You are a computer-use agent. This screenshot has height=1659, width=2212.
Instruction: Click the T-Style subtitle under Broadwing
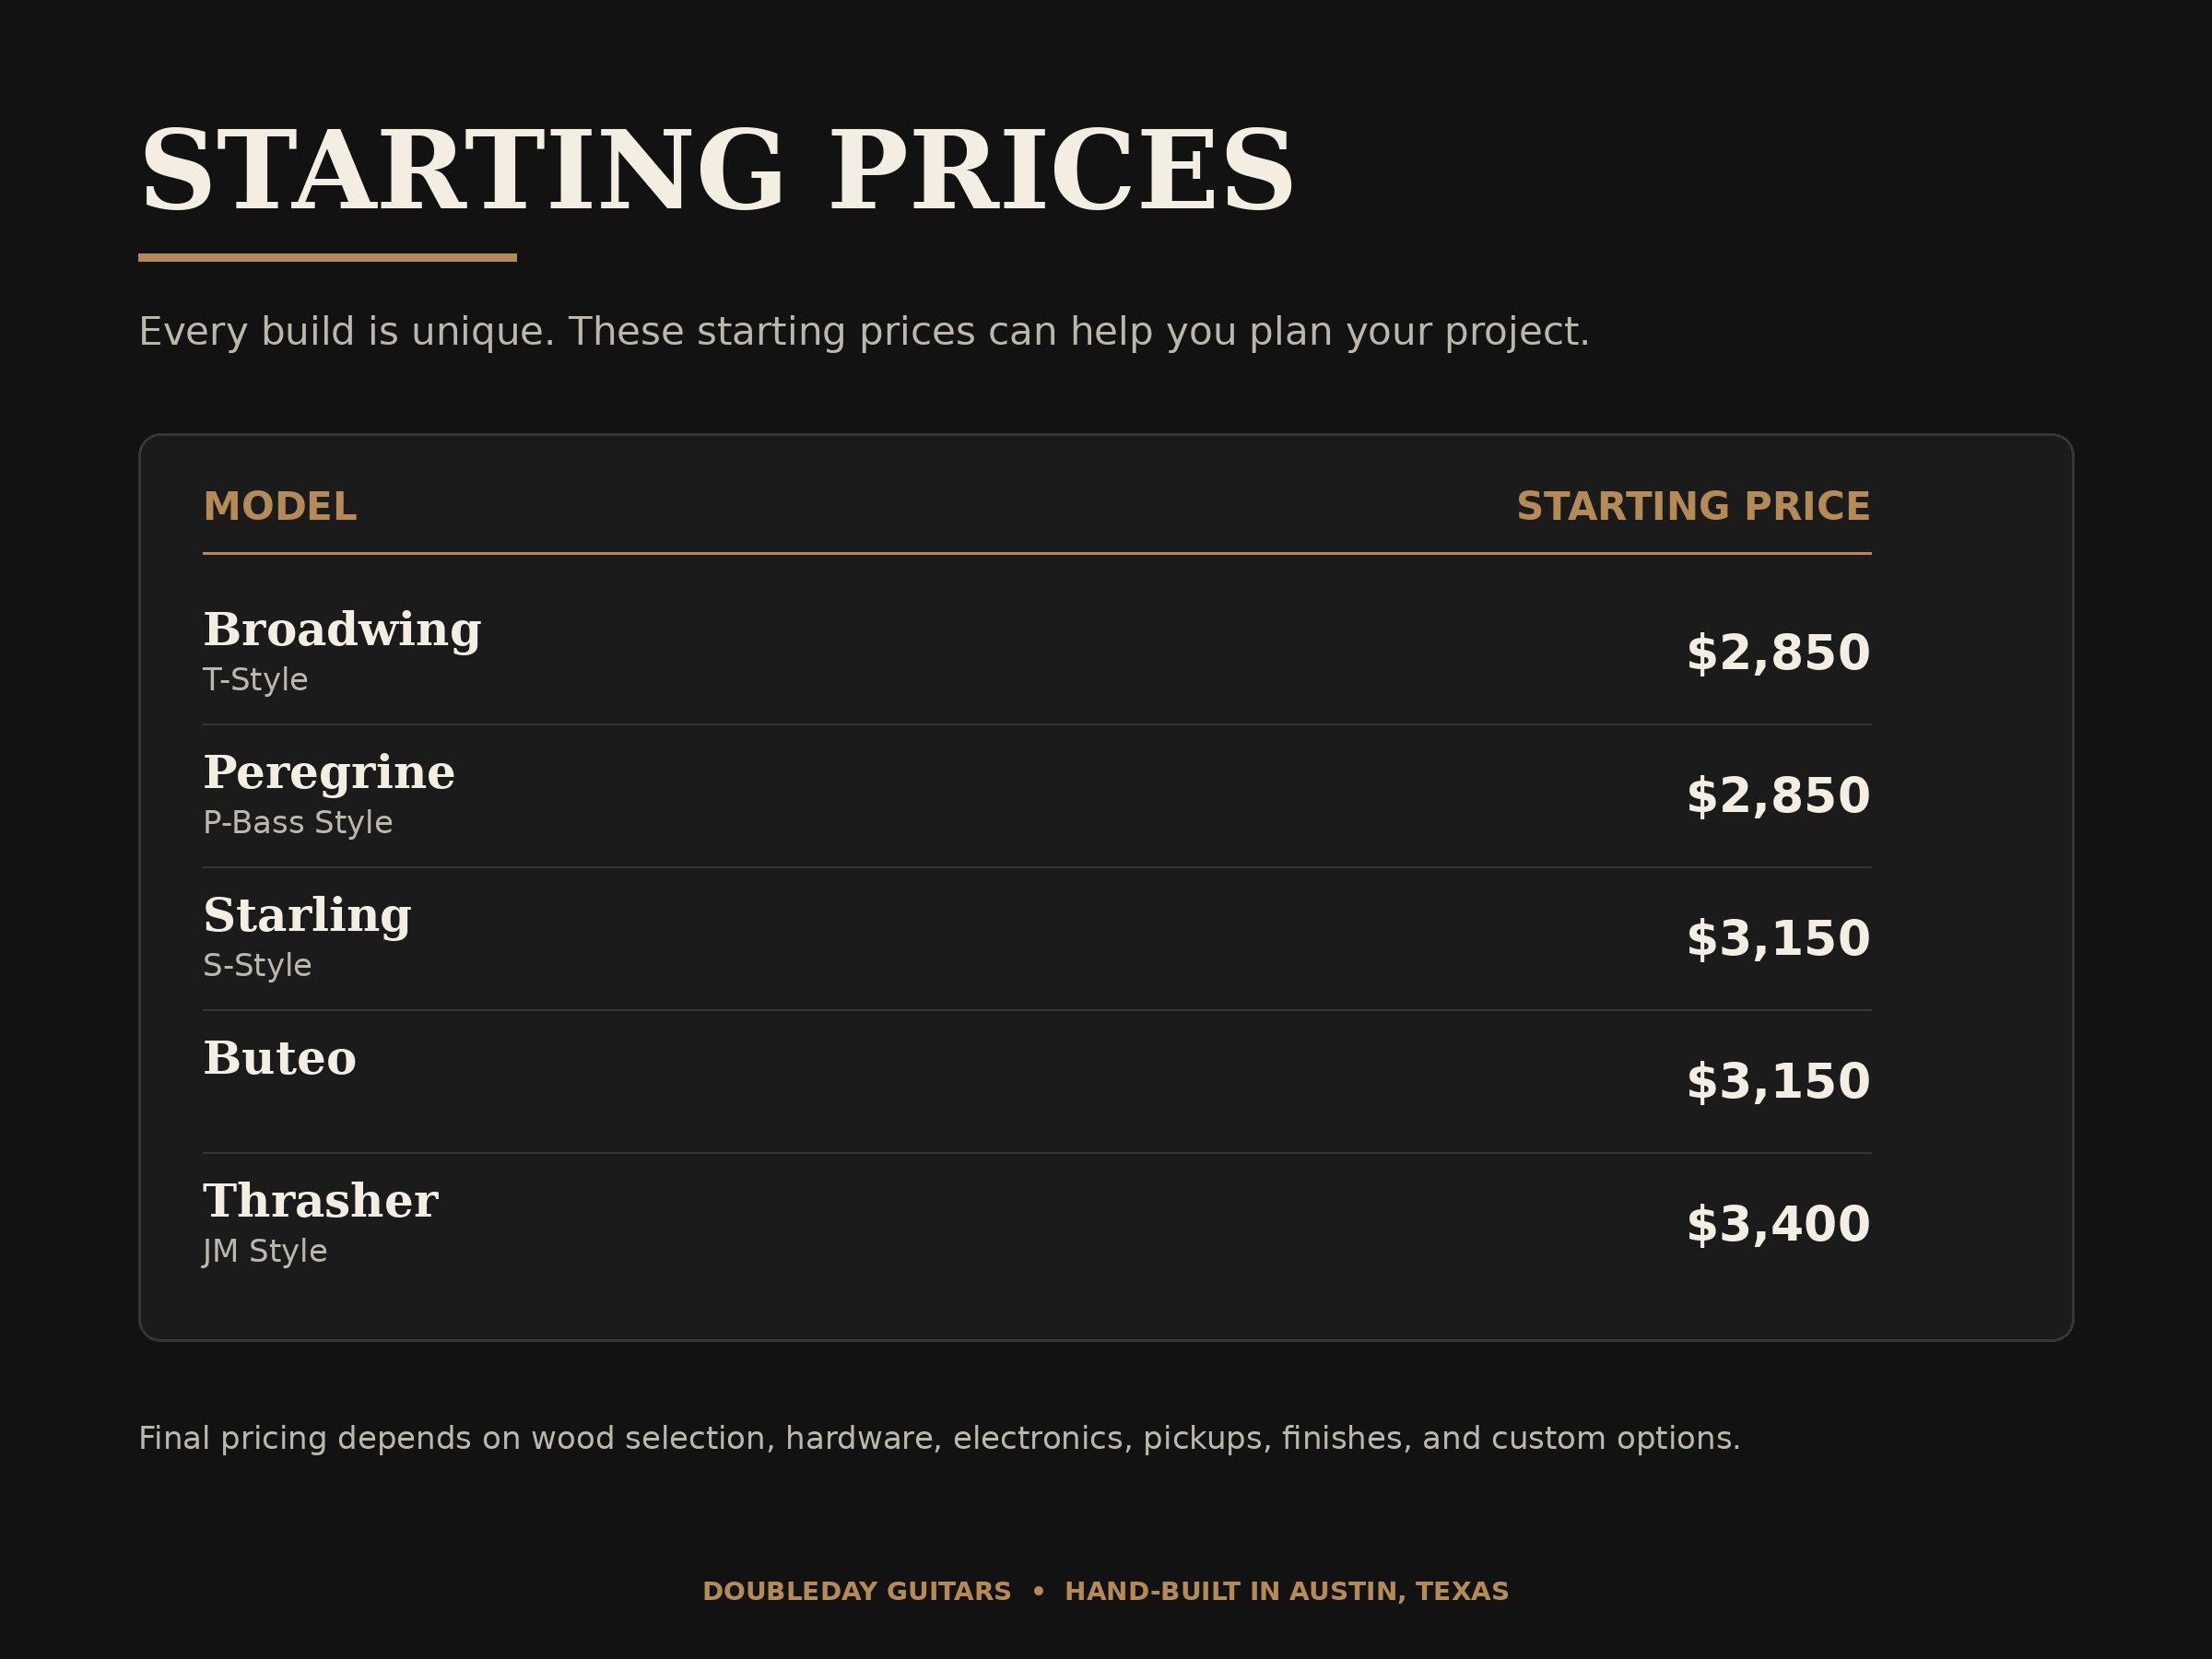[255, 680]
